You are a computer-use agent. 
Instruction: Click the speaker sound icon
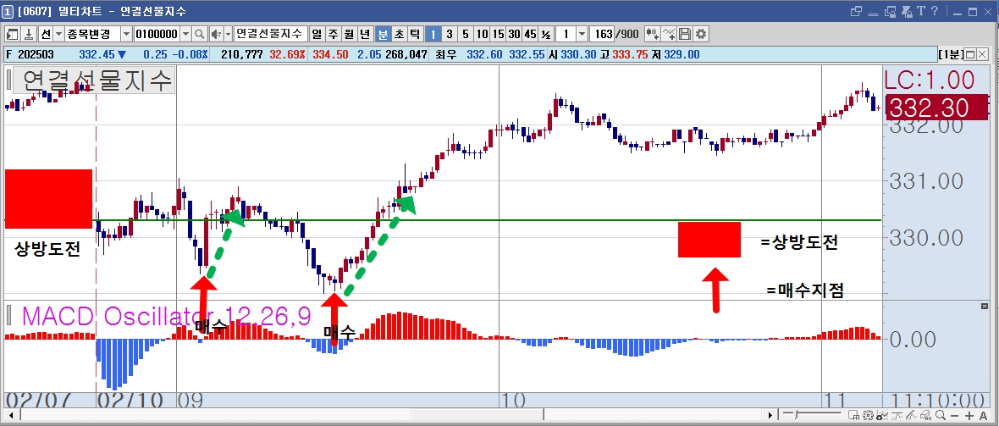(x=216, y=34)
